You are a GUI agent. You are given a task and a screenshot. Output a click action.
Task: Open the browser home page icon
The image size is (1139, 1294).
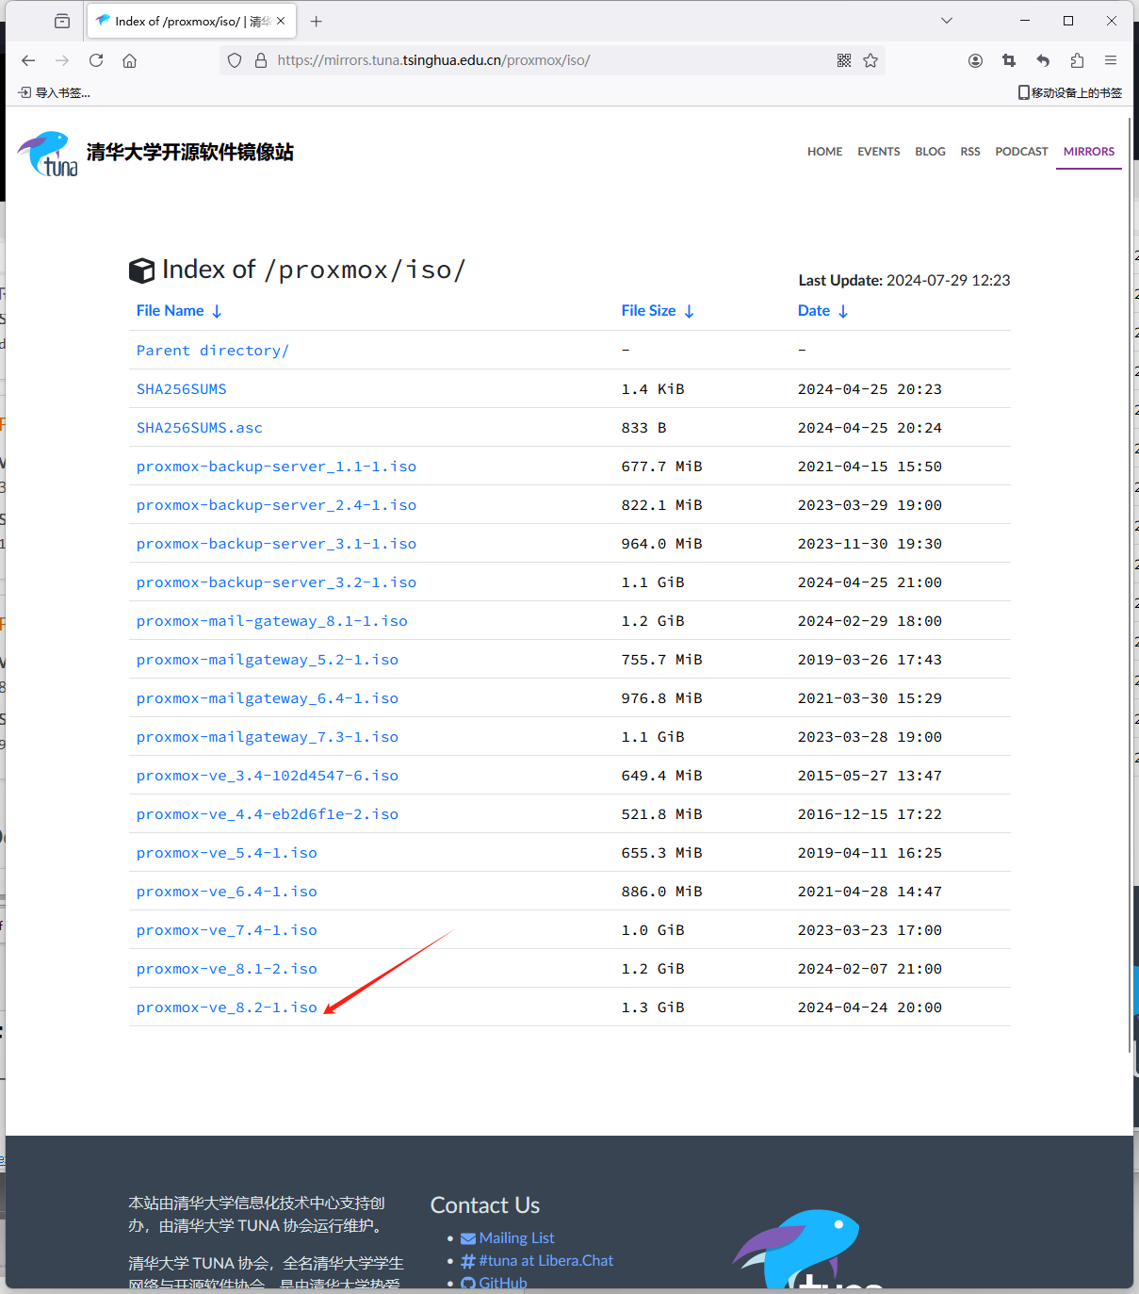[130, 60]
